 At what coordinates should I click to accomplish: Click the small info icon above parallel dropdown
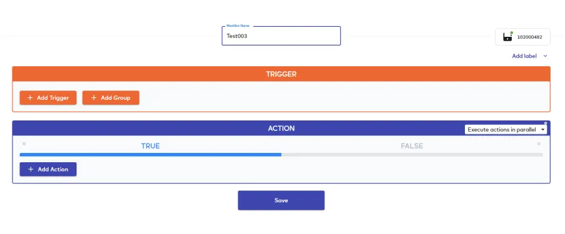coord(546,123)
